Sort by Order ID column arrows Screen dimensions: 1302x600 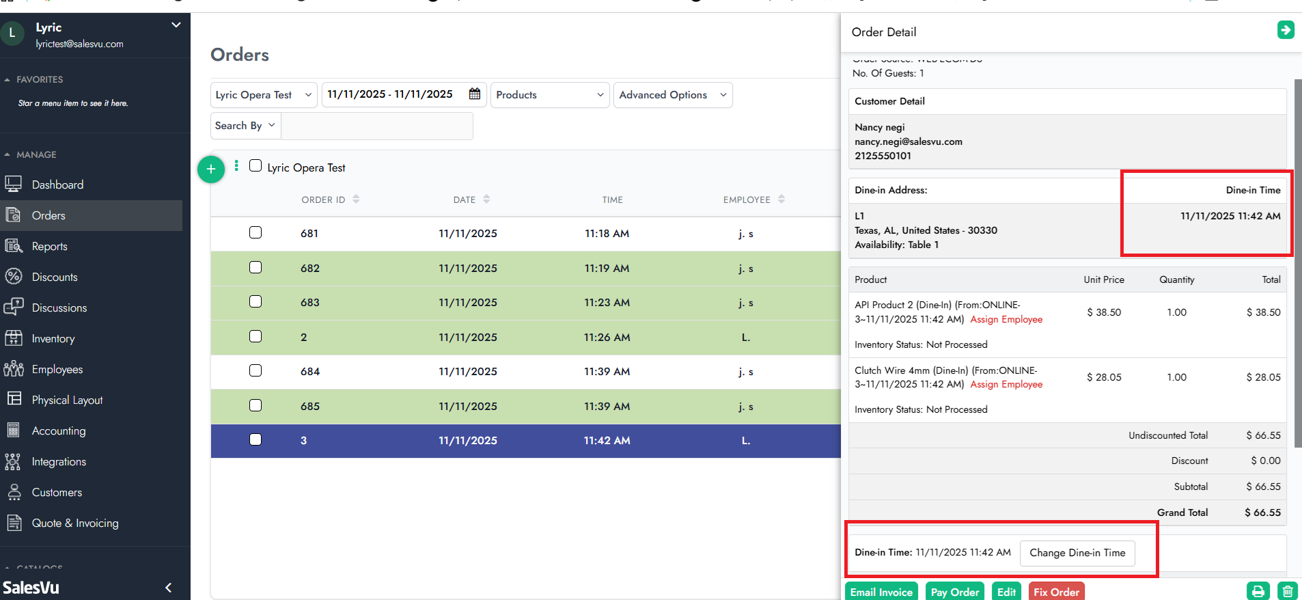tap(356, 200)
